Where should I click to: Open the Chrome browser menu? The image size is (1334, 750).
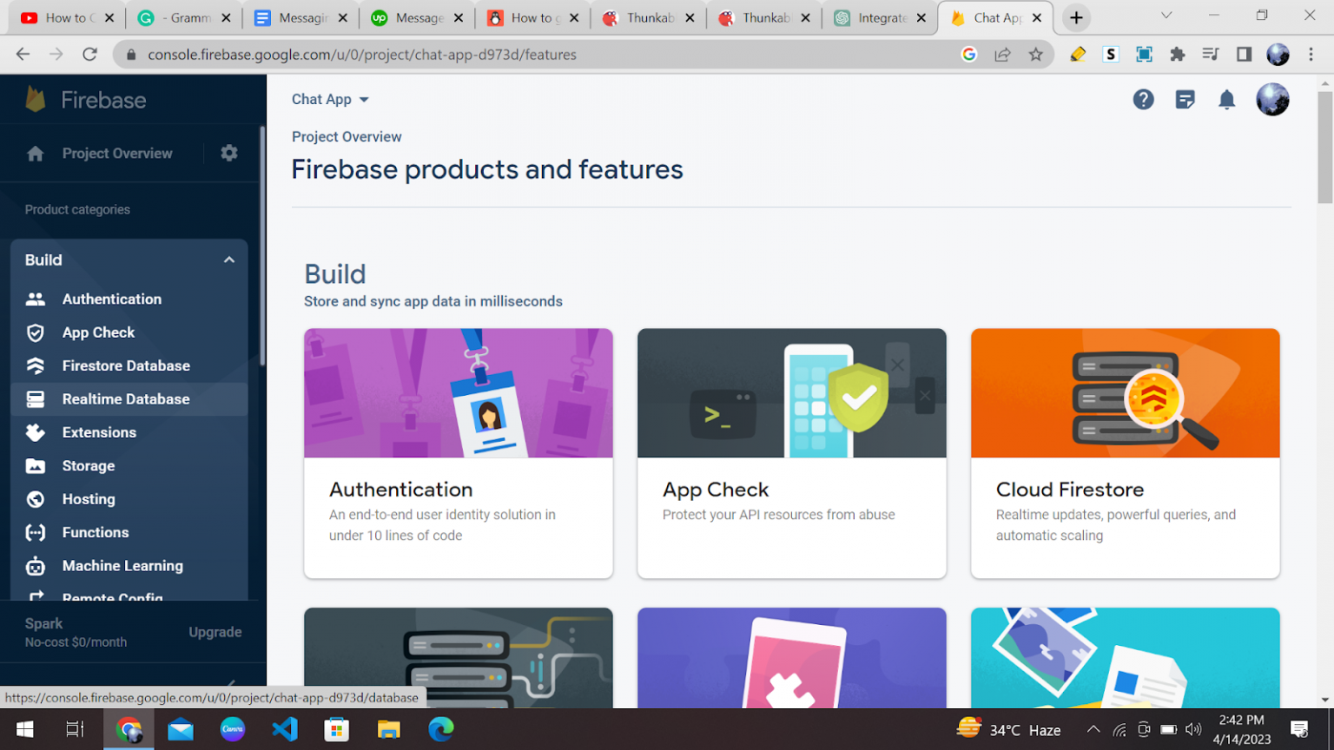pos(1311,54)
